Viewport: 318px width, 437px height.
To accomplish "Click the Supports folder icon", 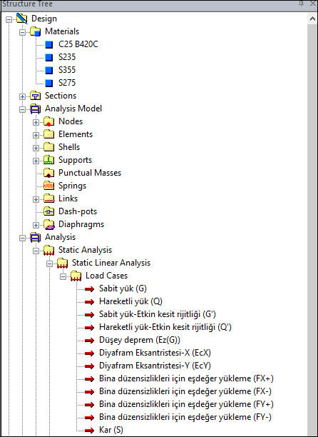I will coord(48,160).
